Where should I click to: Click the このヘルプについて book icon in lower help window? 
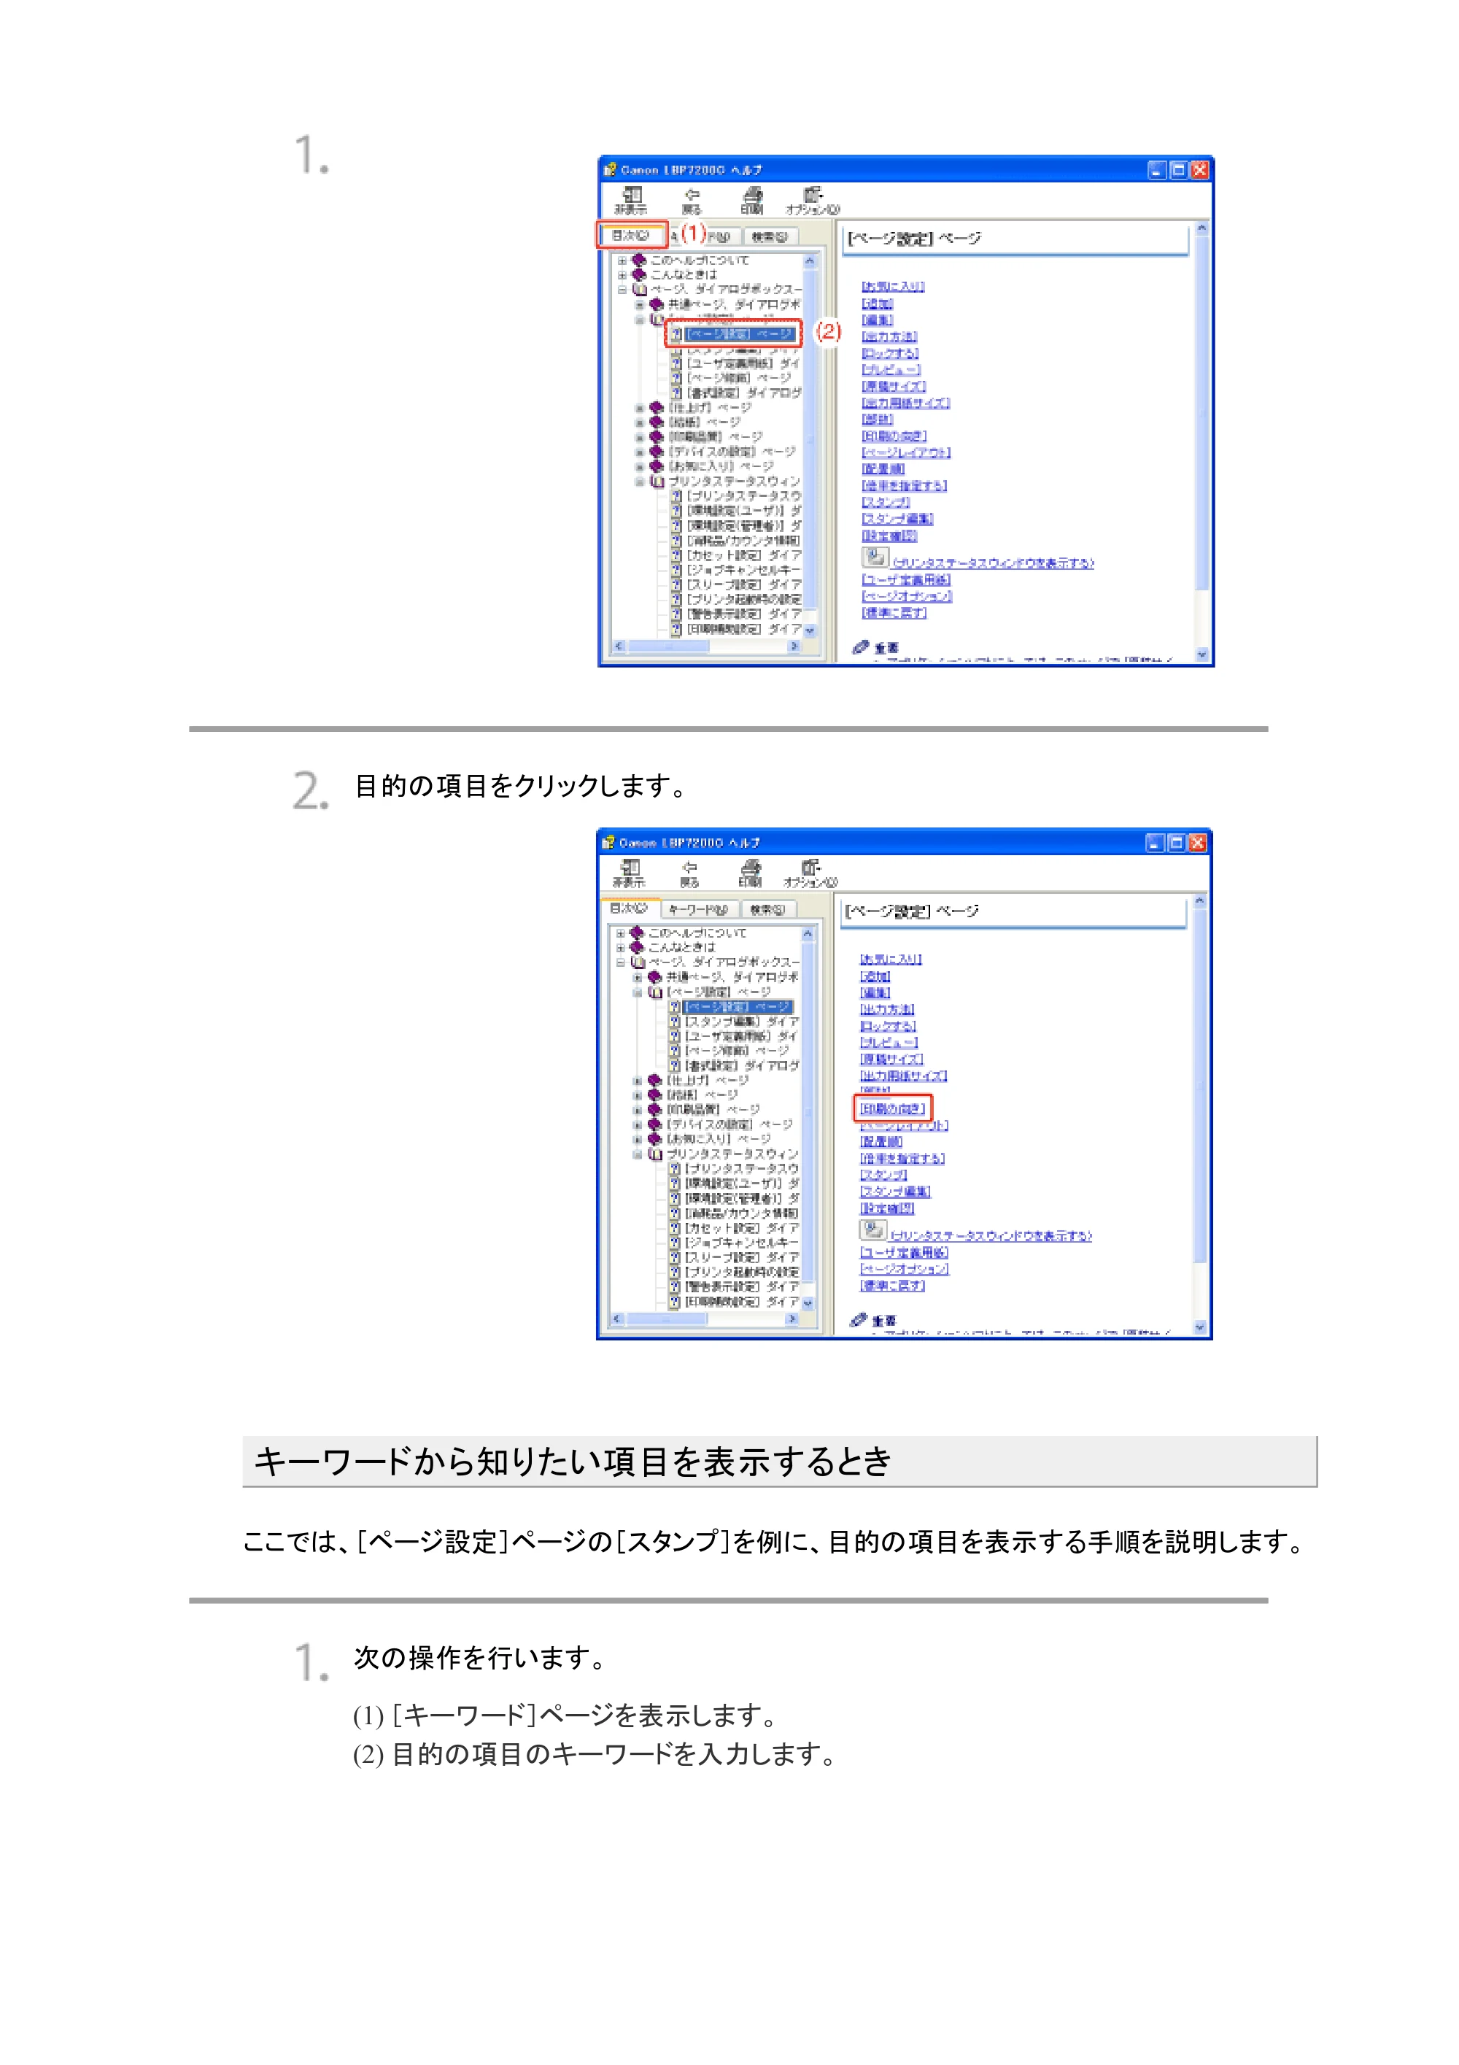[638, 933]
